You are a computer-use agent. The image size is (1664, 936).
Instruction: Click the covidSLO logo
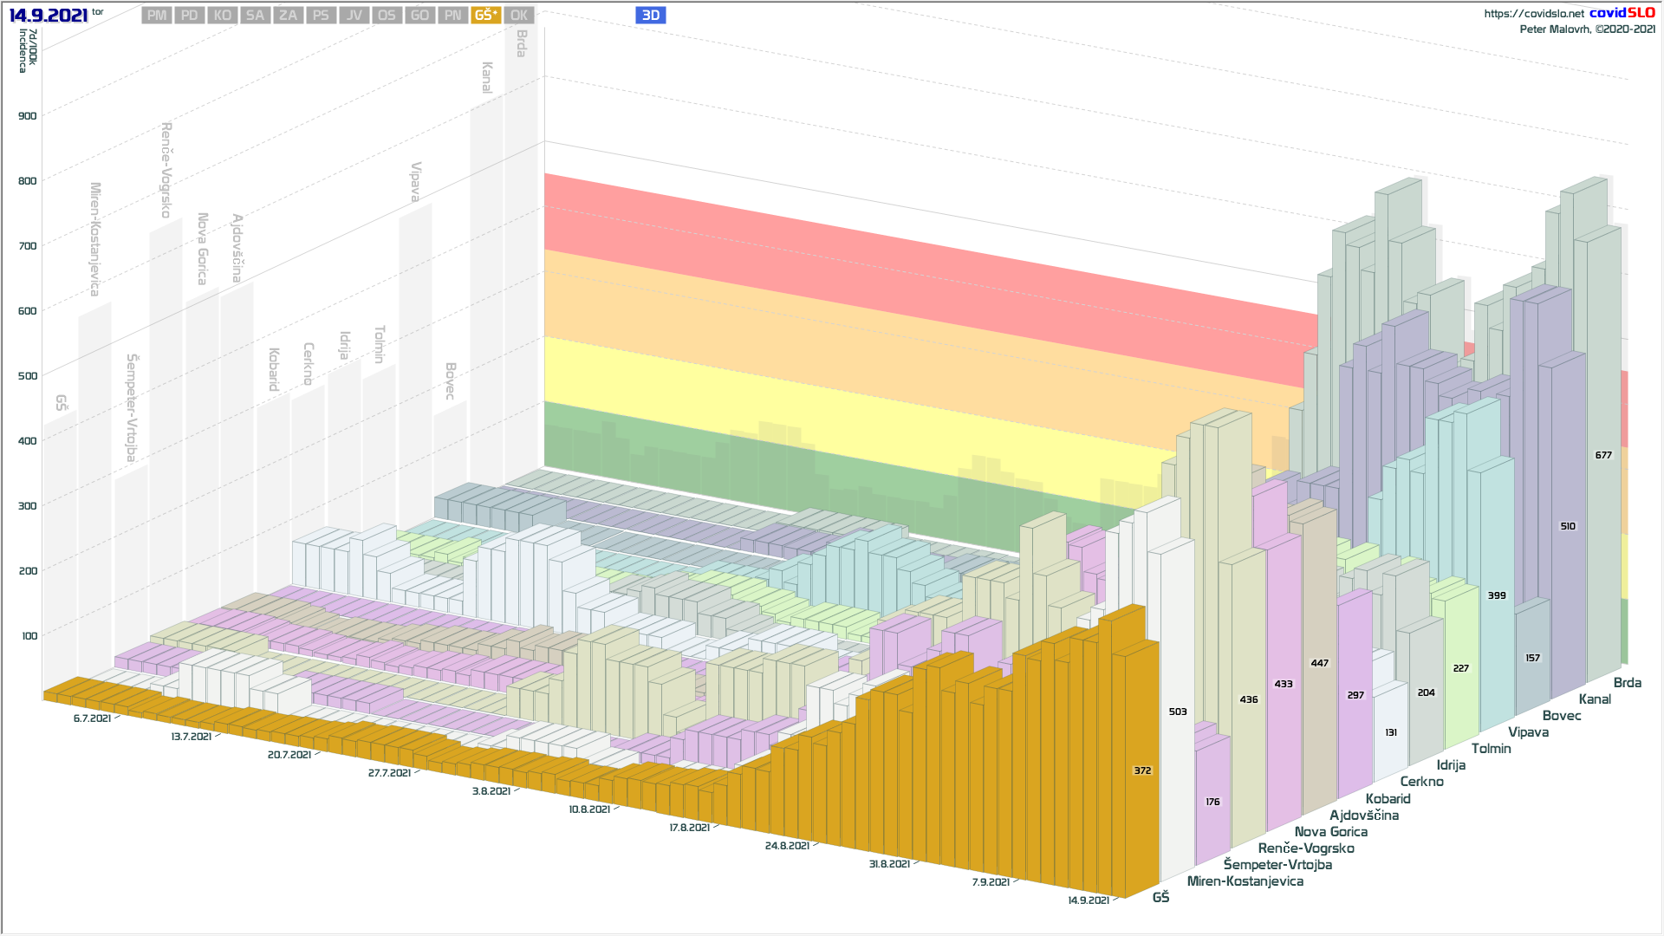click(x=1622, y=12)
